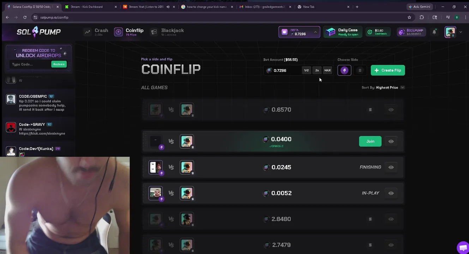Join the 0.0400 coinflip game

pyautogui.click(x=370, y=141)
